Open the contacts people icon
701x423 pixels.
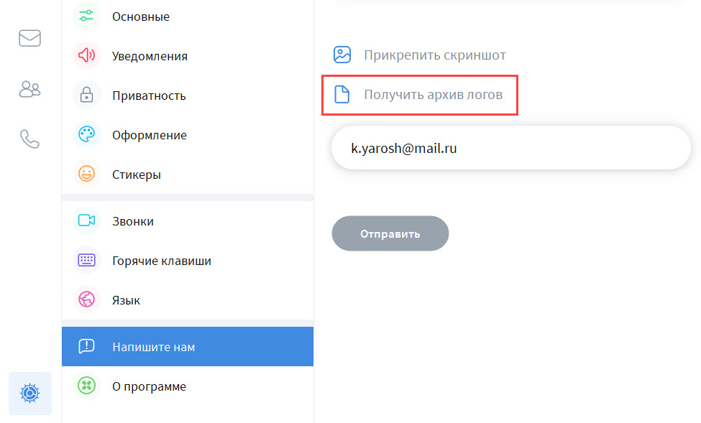coord(29,89)
